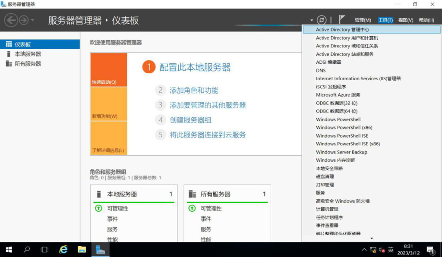The image size is (442, 257).
Task: Open iSCSI 发起程序
Action: coord(372,87)
